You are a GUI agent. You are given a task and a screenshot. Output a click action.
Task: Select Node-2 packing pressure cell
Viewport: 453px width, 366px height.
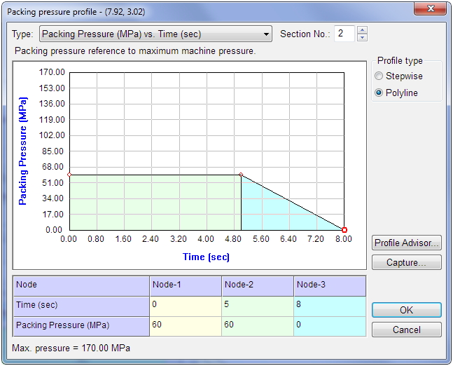pos(258,326)
